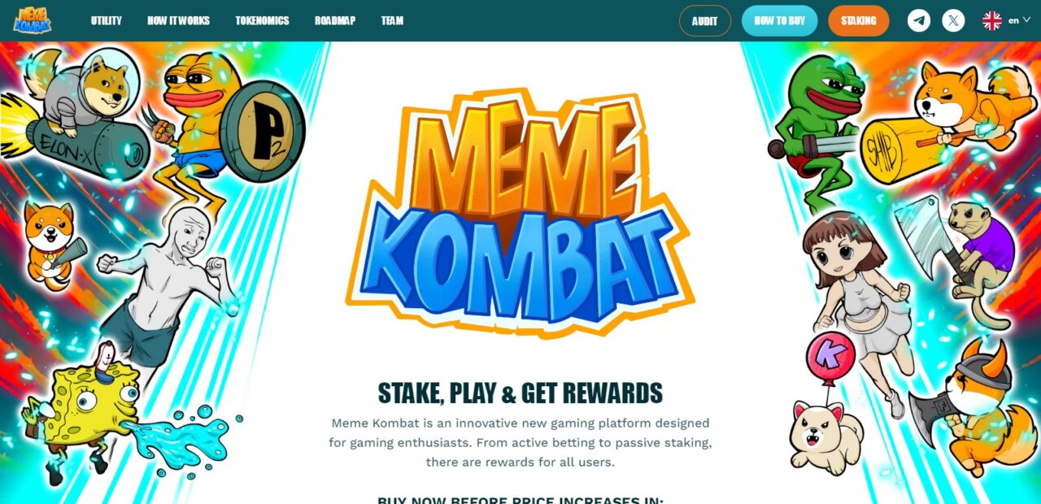Go to the How It Works section
Image resolution: width=1041 pixels, height=504 pixels.
[178, 21]
